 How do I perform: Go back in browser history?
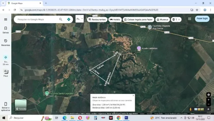(x=4, y=10)
